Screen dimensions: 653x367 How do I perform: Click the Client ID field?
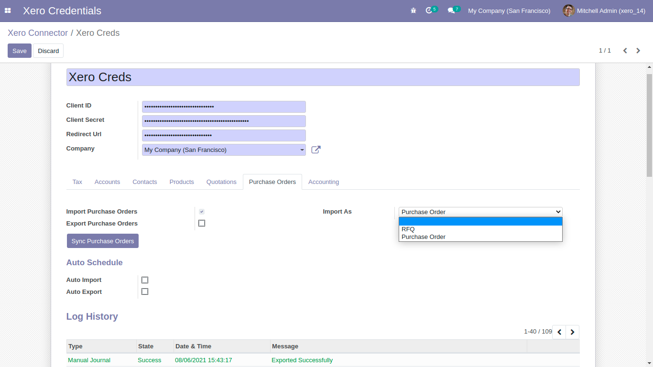[x=224, y=107]
